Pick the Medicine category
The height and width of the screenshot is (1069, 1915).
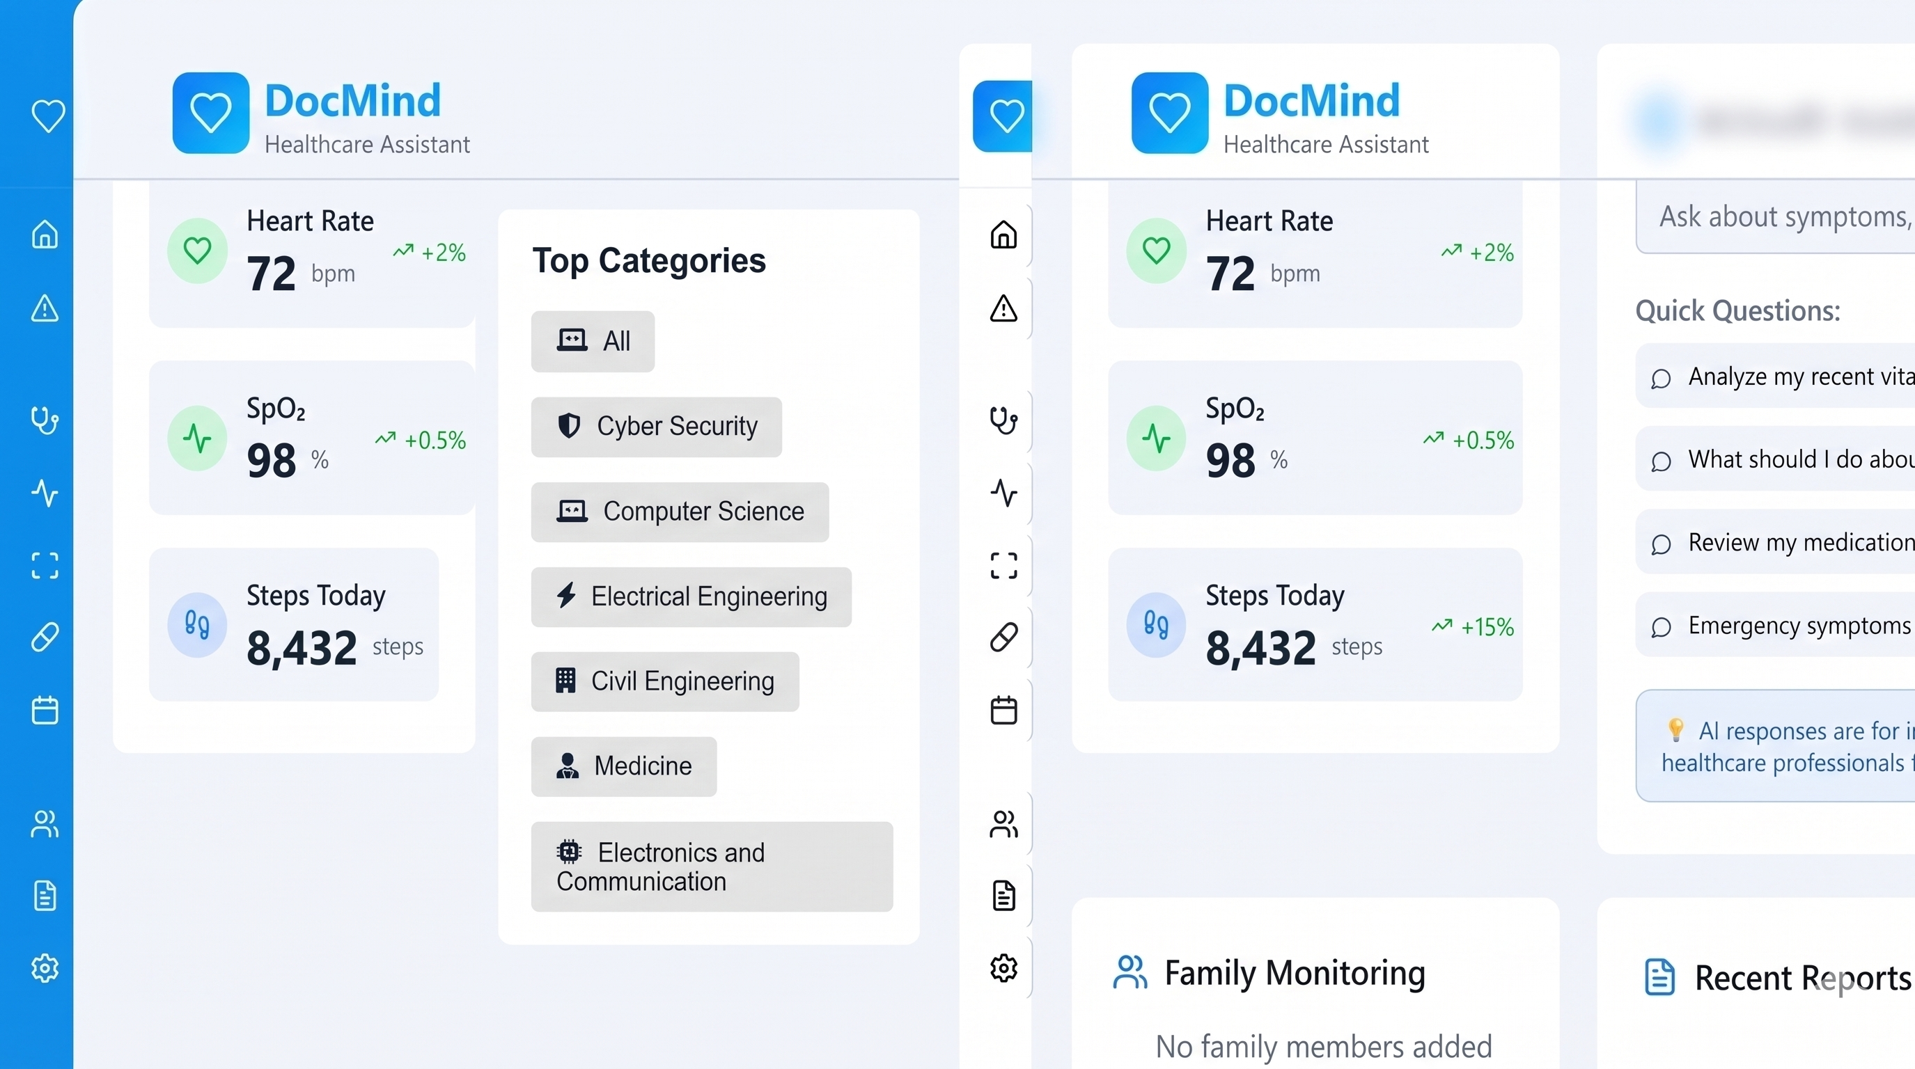(624, 767)
